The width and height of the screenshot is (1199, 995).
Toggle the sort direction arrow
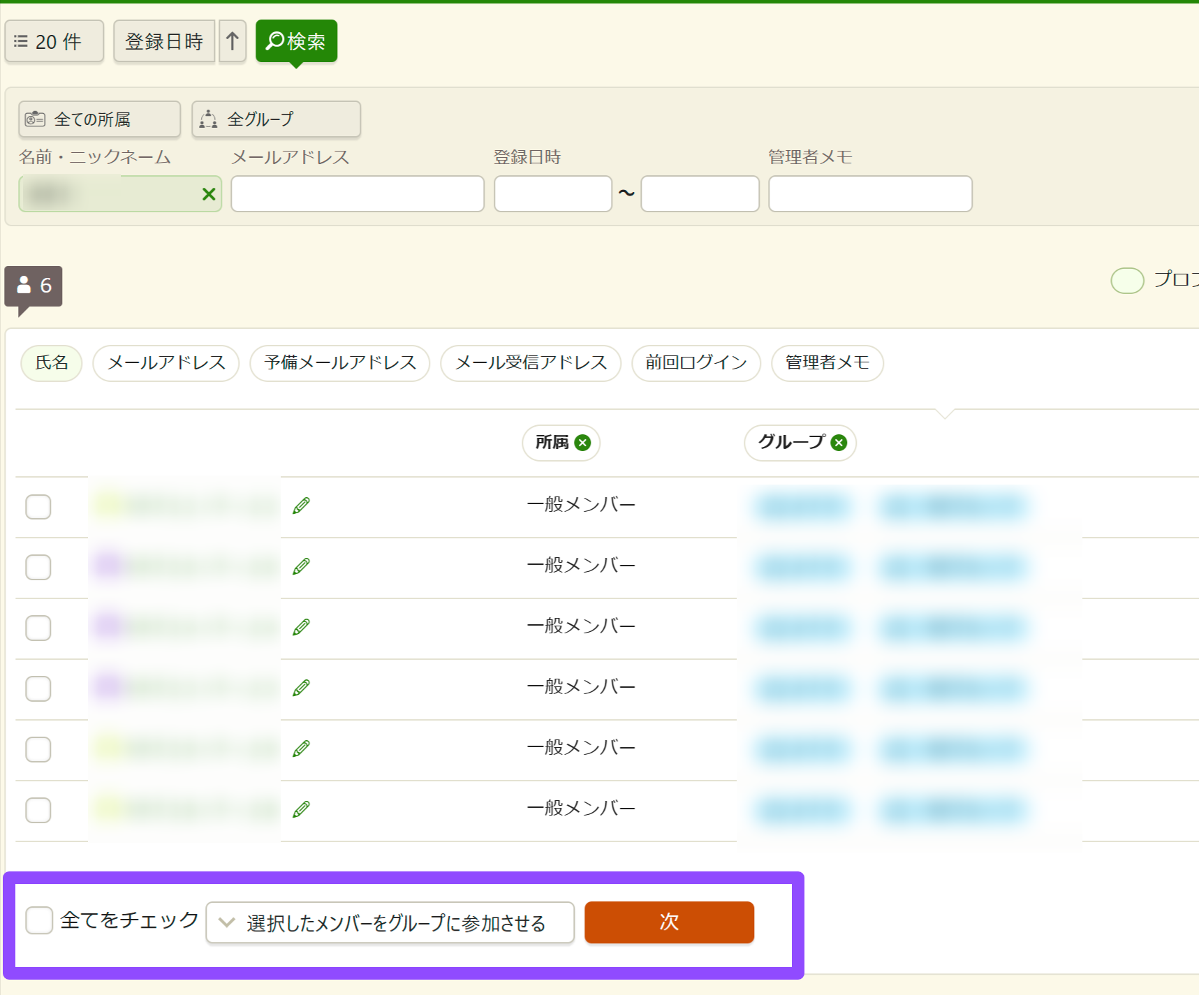[233, 41]
